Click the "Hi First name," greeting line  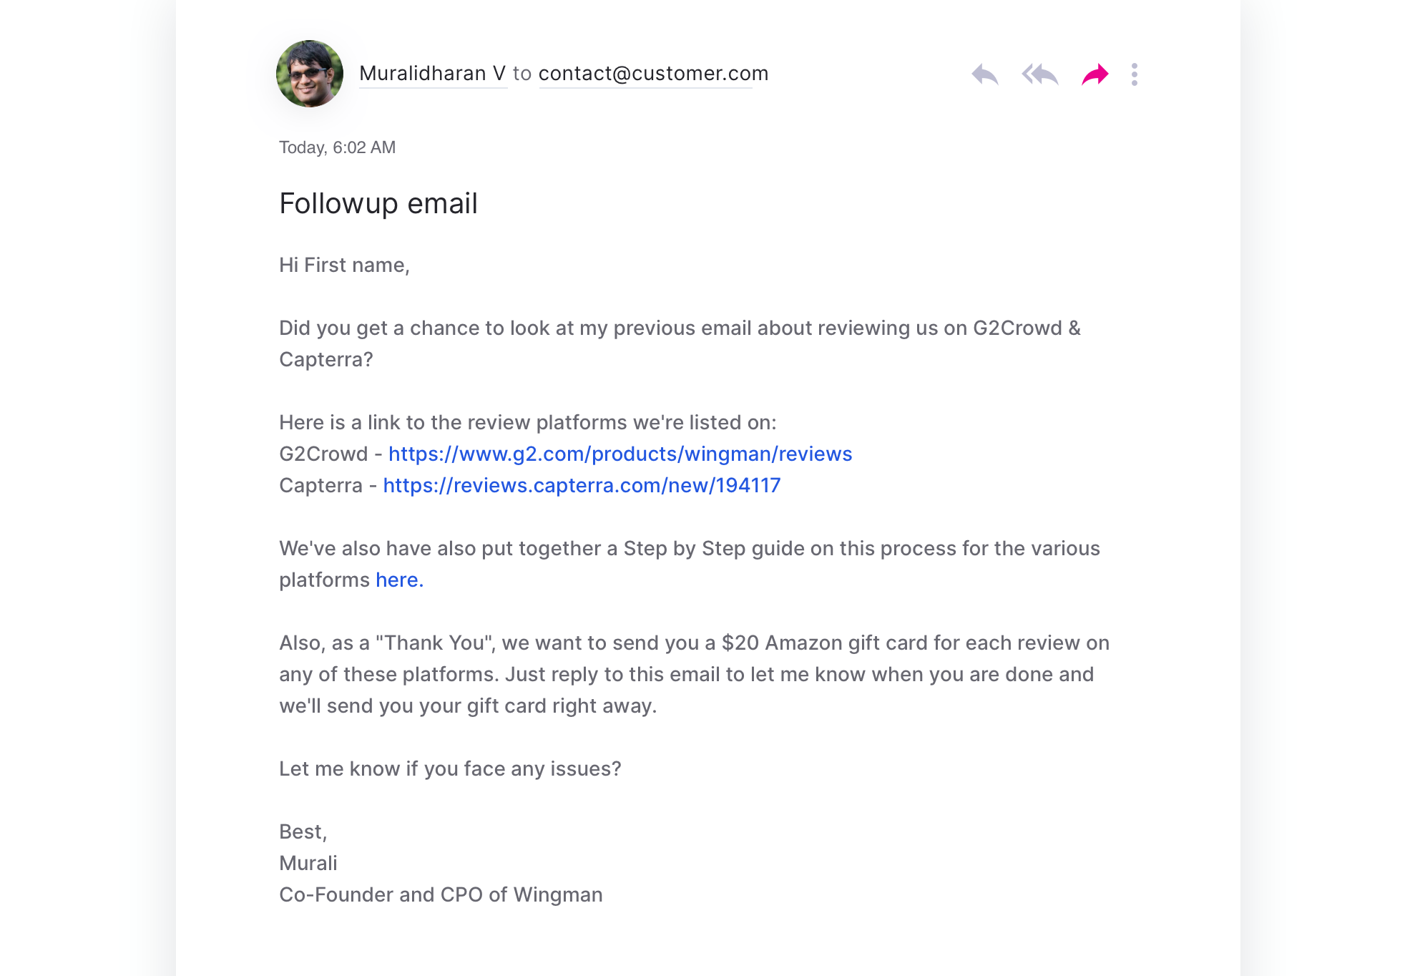click(x=344, y=265)
